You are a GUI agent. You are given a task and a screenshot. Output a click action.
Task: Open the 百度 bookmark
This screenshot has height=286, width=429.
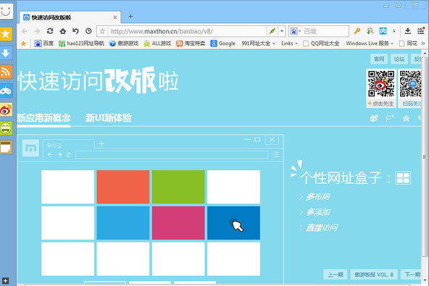[44, 43]
